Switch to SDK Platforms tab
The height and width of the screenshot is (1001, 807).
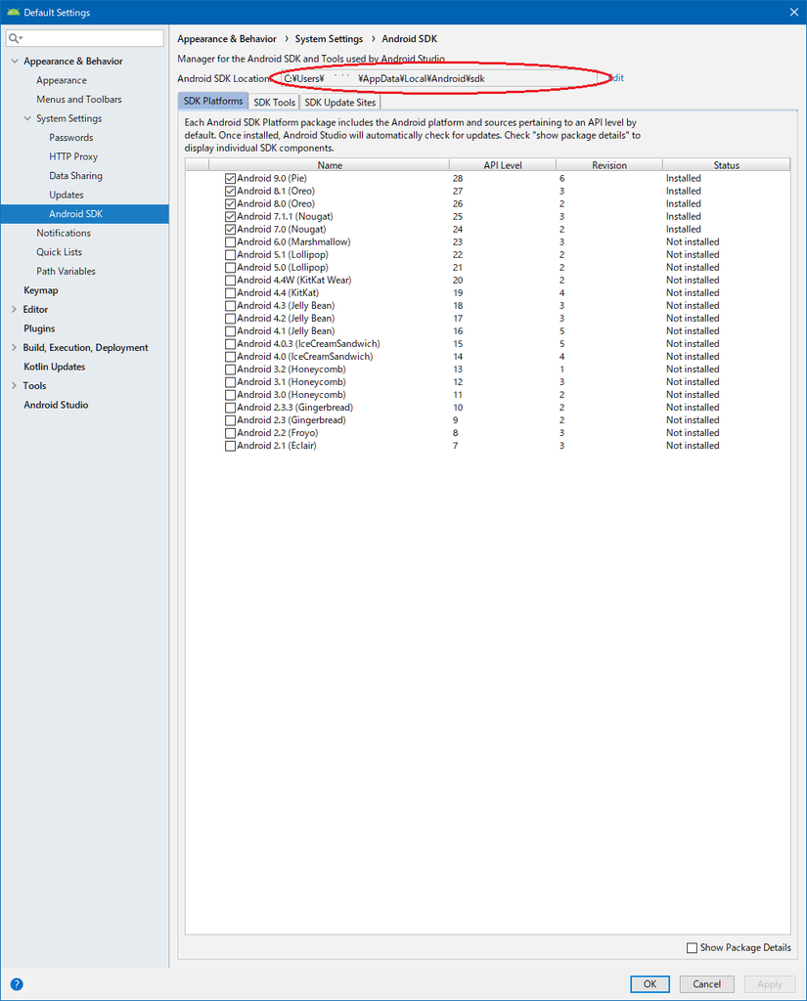(213, 101)
